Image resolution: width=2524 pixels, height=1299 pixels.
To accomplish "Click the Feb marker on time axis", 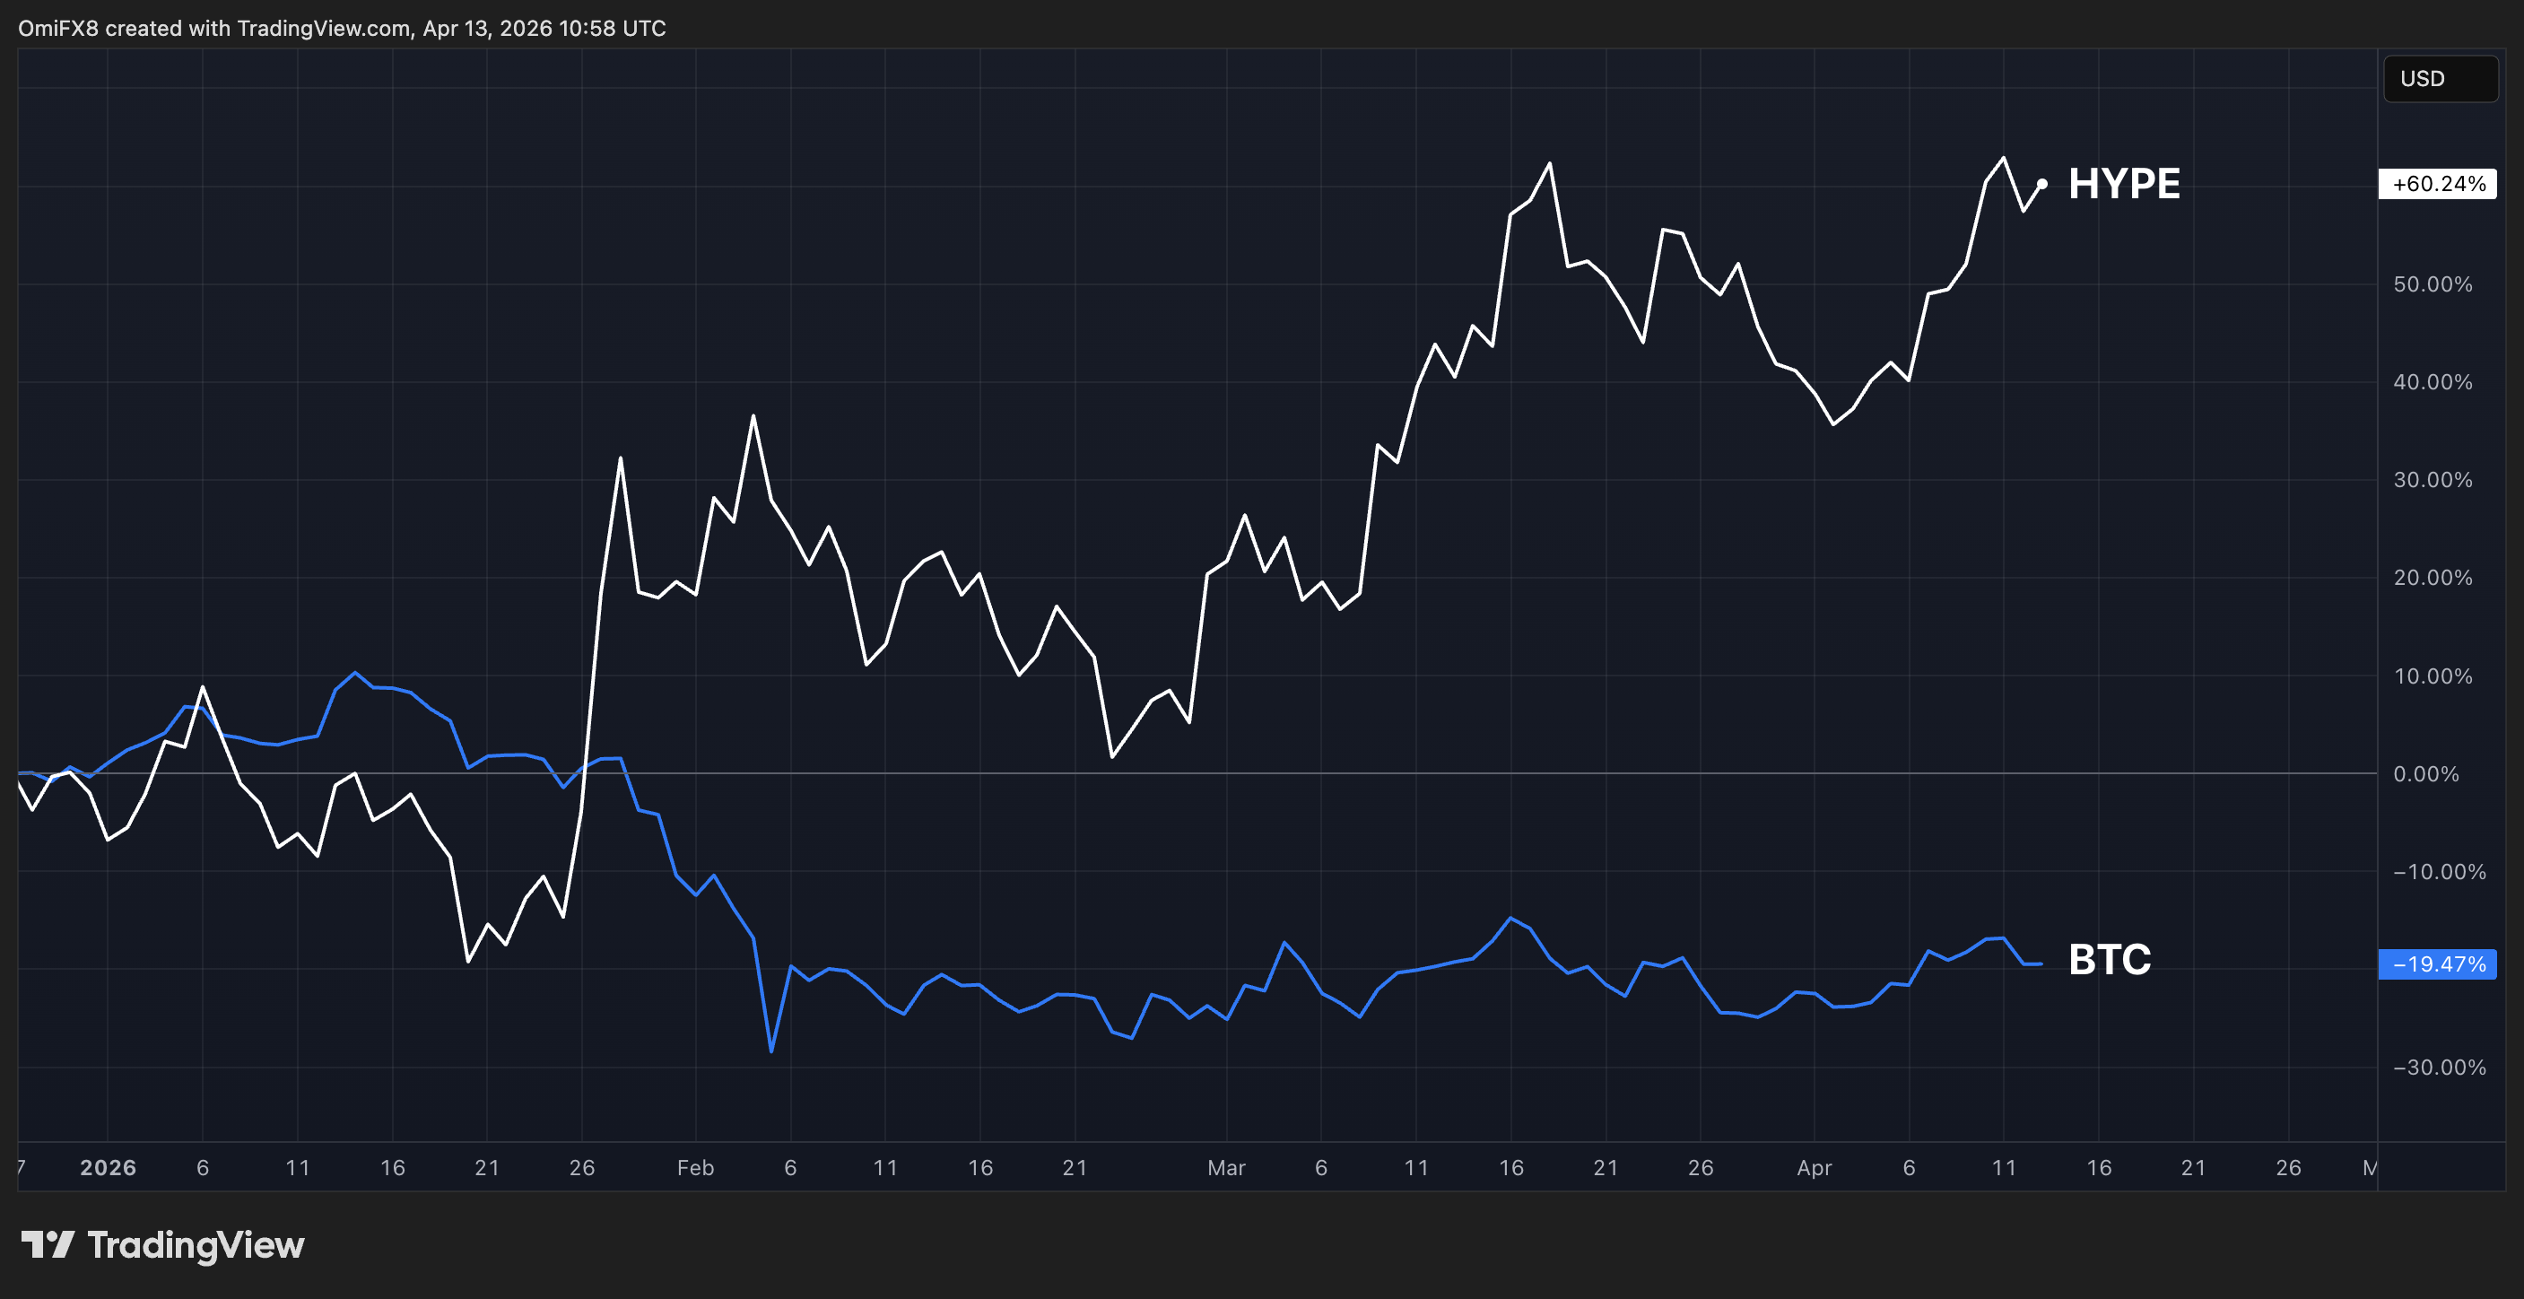I will pos(695,1168).
